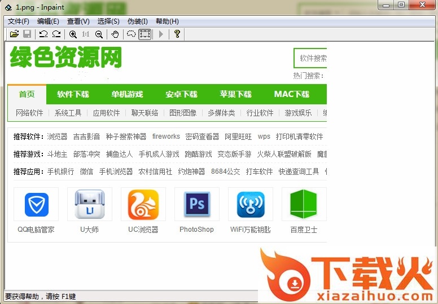Reset zoom with the 1:1 icon
438x304 pixels.
(86, 34)
